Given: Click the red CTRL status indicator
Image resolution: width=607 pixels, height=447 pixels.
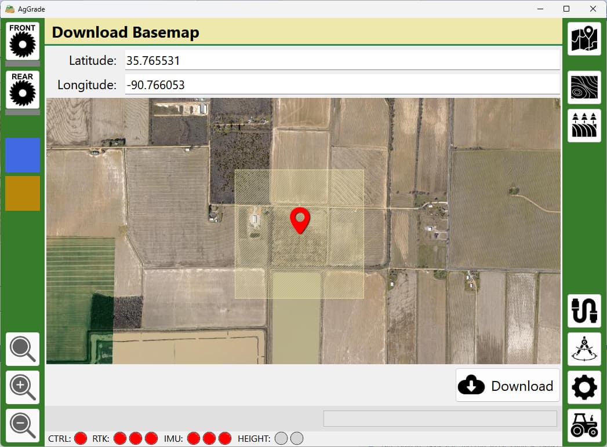Looking at the screenshot, I should tap(81, 438).
